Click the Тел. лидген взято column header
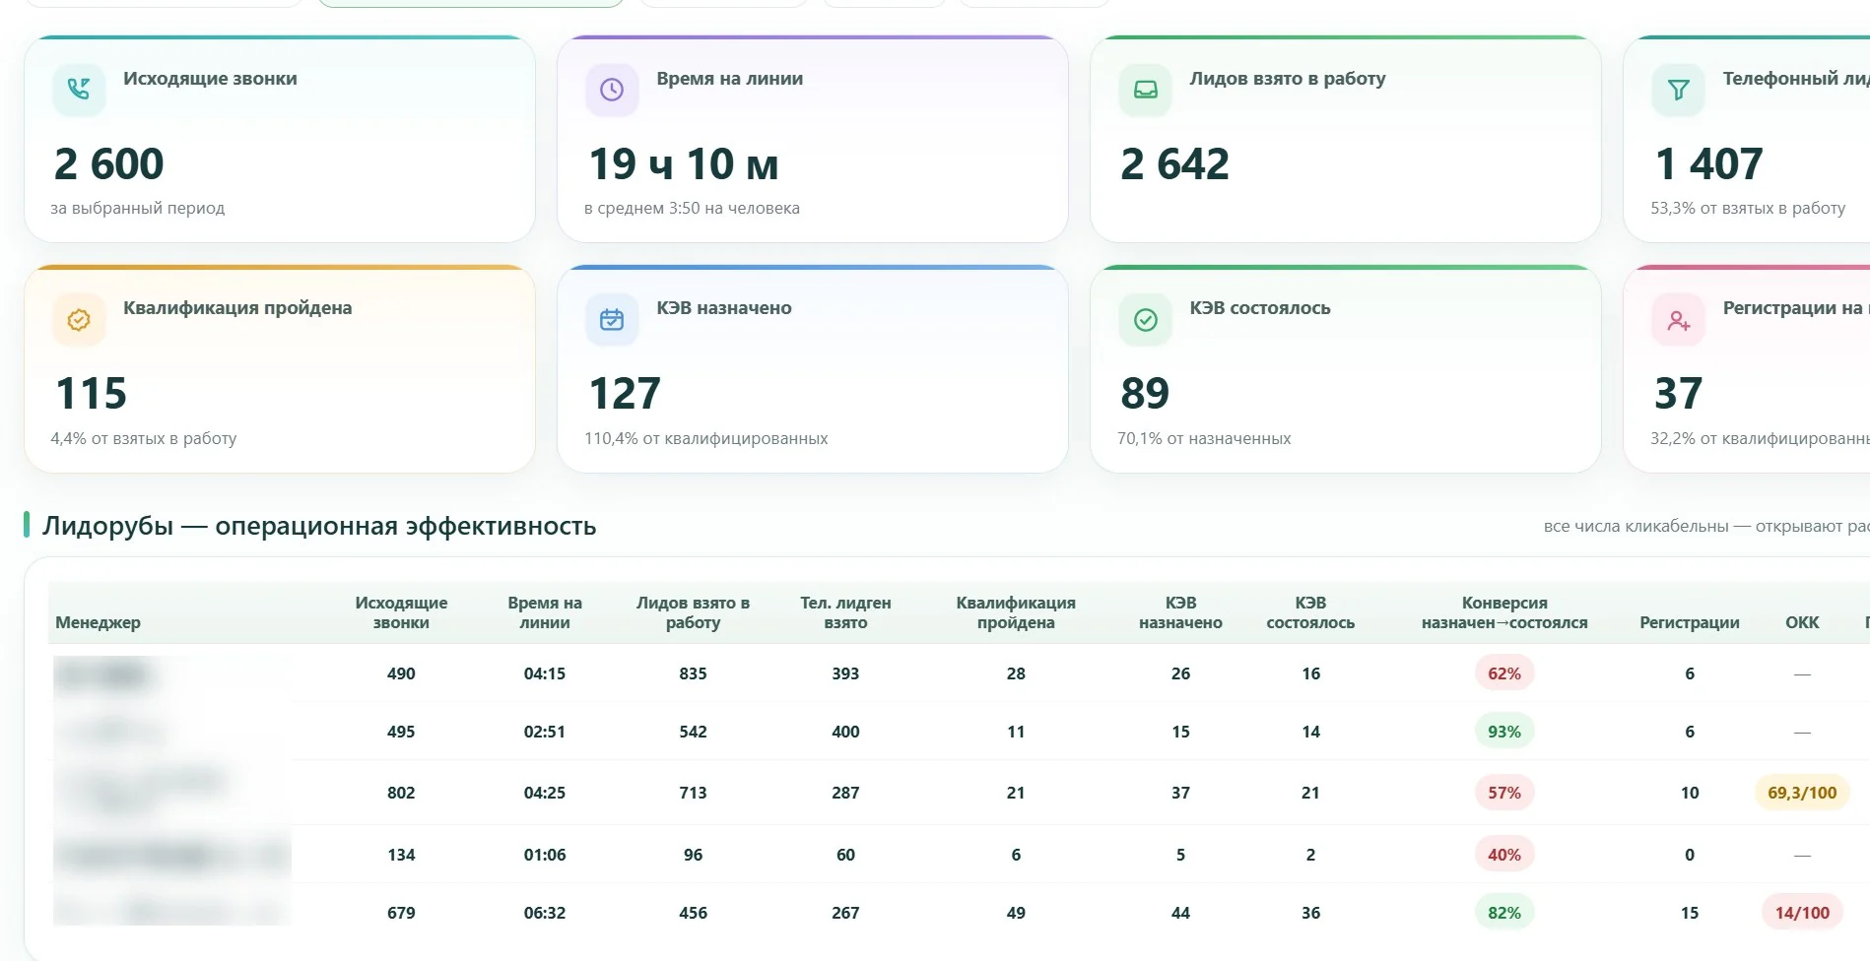Image resolution: width=1870 pixels, height=961 pixels. [x=845, y=612]
